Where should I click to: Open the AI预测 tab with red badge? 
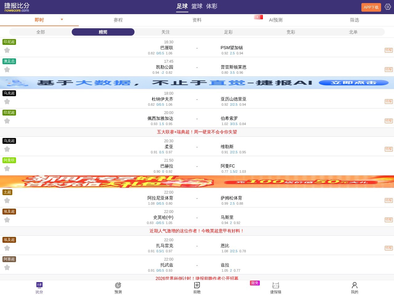275,20
